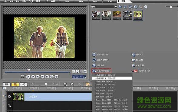Step forward one frame

coord(42,77)
